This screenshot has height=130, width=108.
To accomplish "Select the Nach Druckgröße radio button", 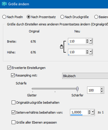I will tap(62, 17).
